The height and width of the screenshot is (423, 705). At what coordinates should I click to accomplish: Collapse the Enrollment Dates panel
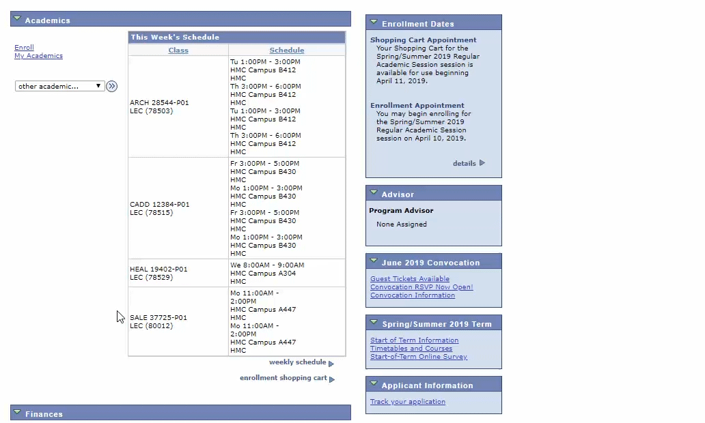pos(374,23)
